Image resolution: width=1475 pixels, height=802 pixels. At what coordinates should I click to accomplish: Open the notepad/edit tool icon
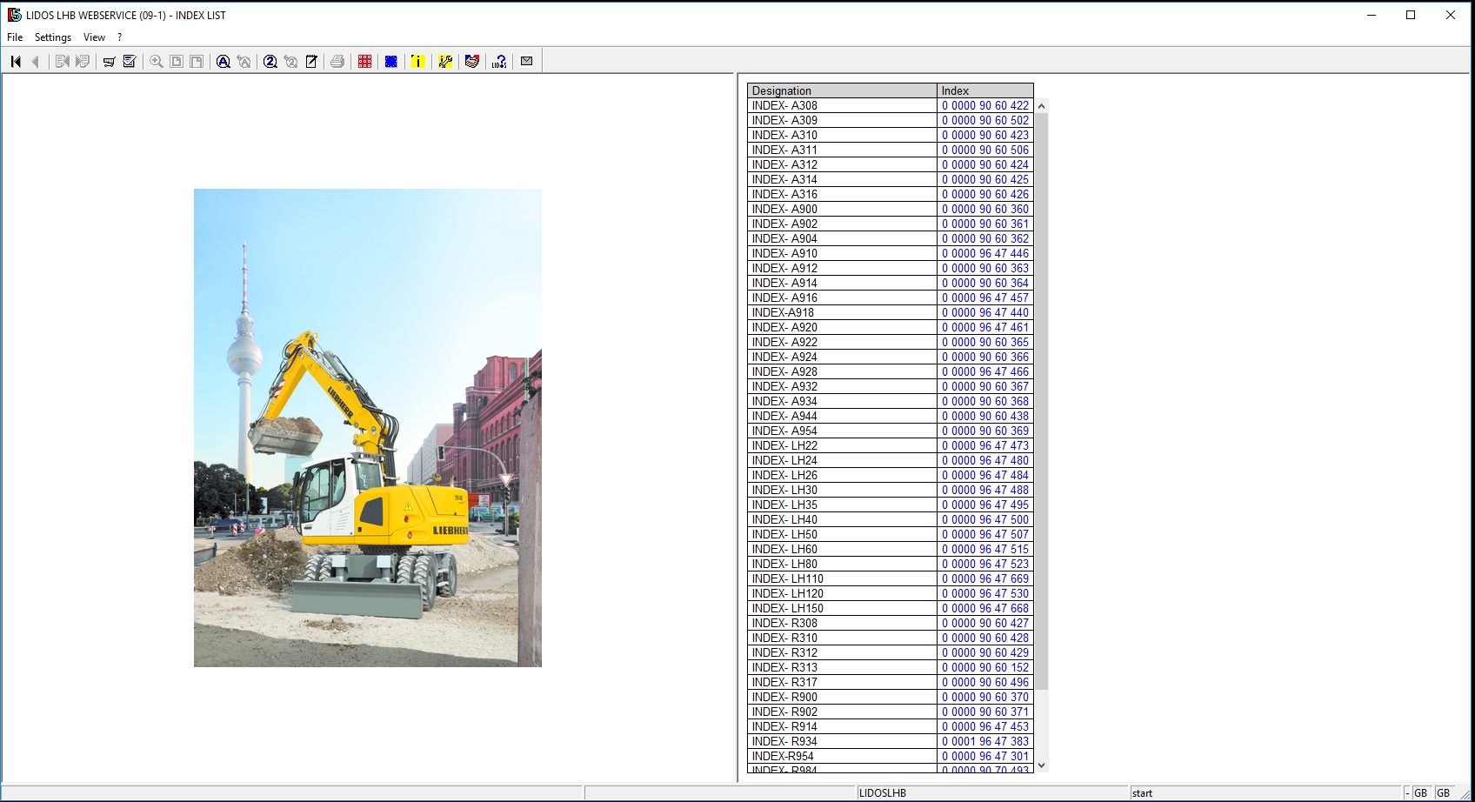[310, 61]
